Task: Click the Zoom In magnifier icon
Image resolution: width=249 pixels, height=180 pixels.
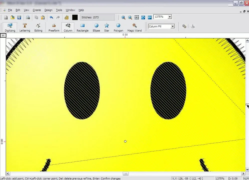Action: coord(123,17)
